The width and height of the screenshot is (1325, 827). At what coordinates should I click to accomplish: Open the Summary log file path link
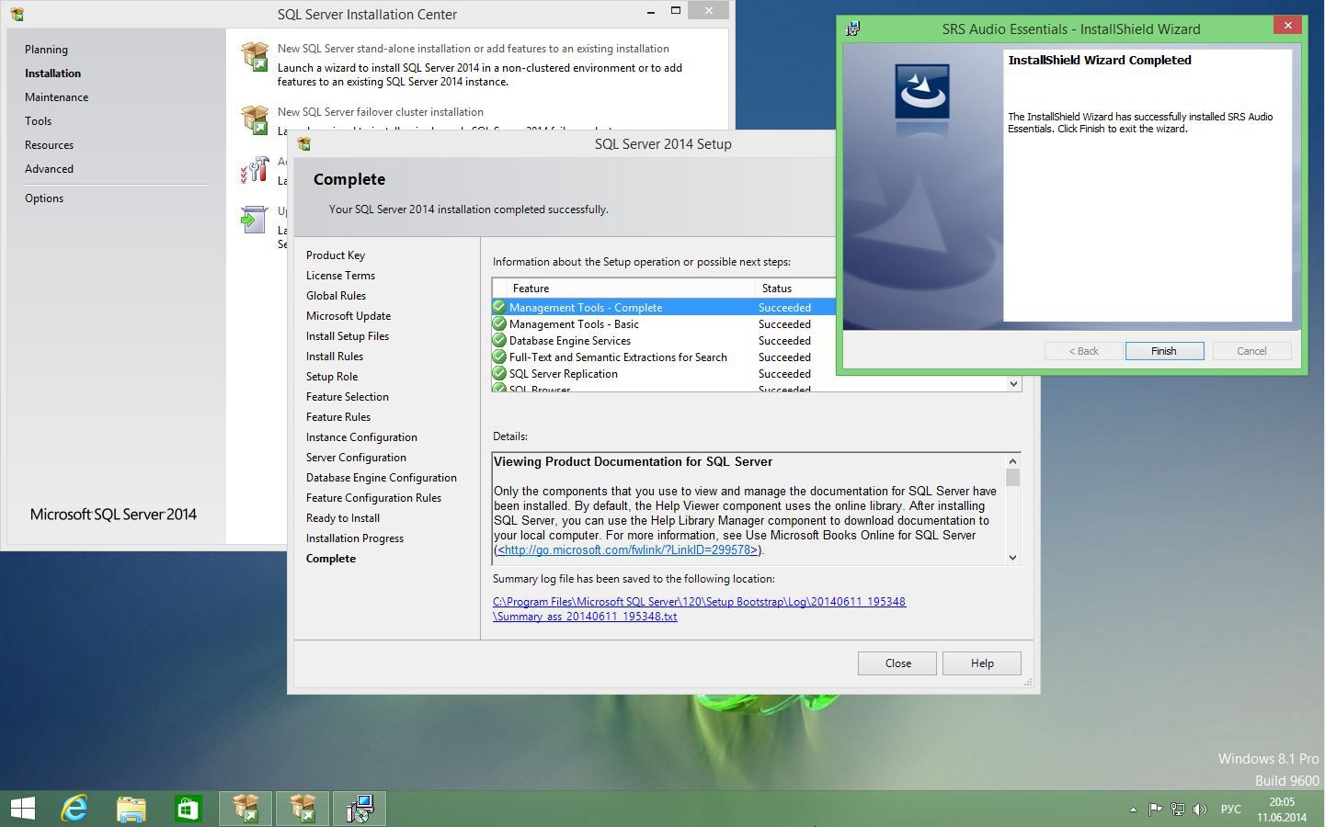699,608
